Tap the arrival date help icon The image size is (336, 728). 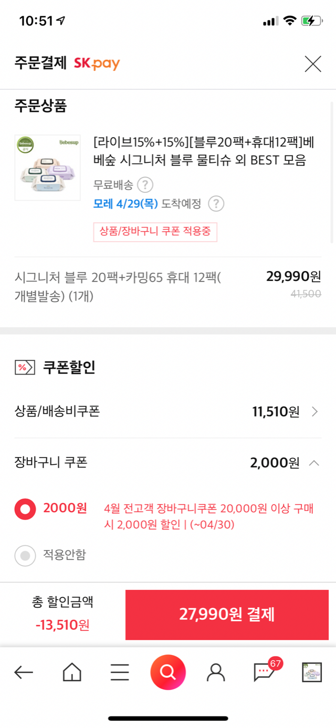(x=216, y=204)
